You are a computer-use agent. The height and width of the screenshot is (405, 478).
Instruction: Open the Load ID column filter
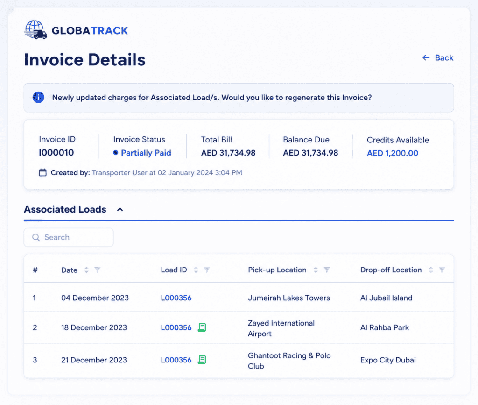coord(207,270)
